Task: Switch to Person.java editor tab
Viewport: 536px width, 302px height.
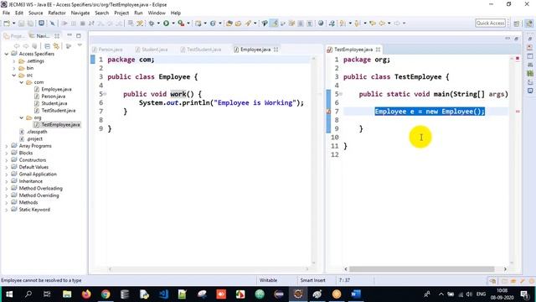Action: [x=107, y=49]
